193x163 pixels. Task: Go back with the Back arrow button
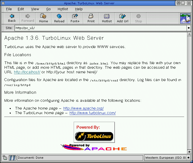[x=12, y=18]
